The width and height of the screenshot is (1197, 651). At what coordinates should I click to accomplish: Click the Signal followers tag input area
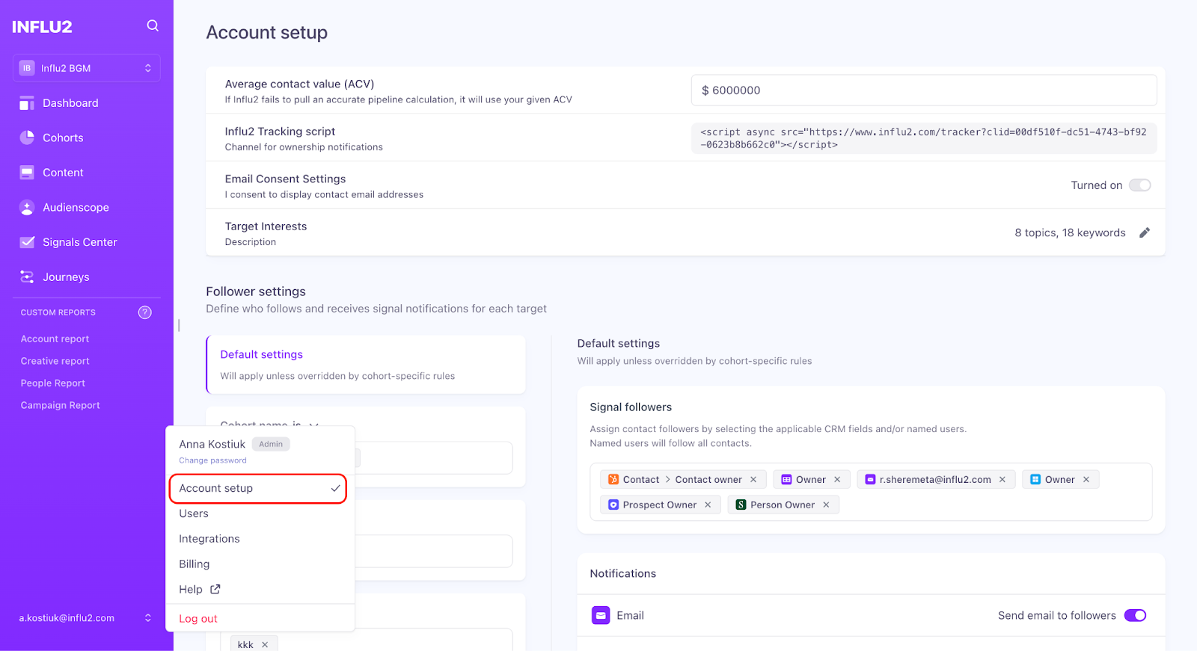(x=871, y=492)
